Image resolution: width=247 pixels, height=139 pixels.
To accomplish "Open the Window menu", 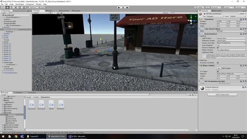I will tap(39, 4).
